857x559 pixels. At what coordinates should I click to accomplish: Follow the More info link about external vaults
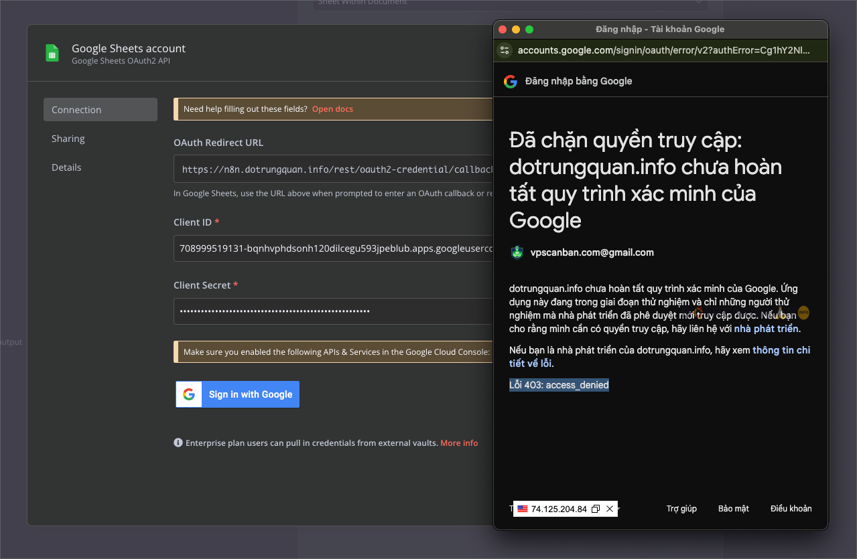point(459,443)
